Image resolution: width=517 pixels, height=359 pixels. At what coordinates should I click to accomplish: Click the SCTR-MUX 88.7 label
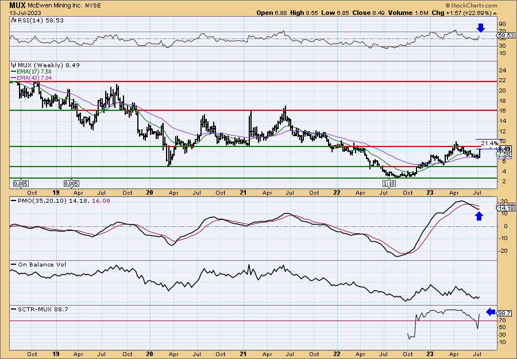click(x=43, y=309)
